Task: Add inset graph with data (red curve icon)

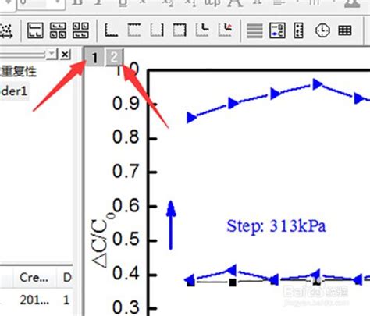Action: coord(226,30)
